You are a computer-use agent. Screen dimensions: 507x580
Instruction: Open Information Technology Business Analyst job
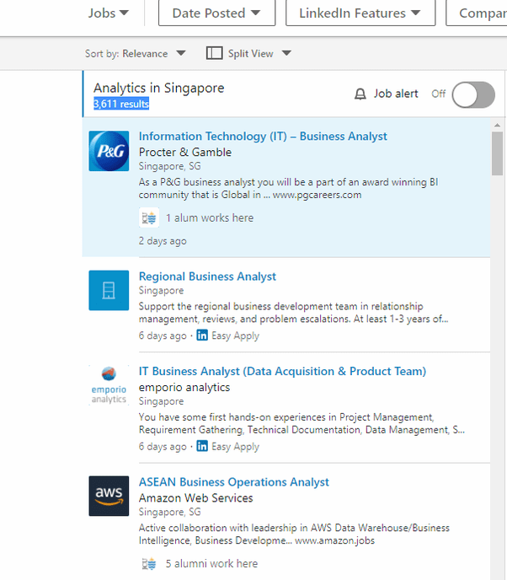[263, 136]
